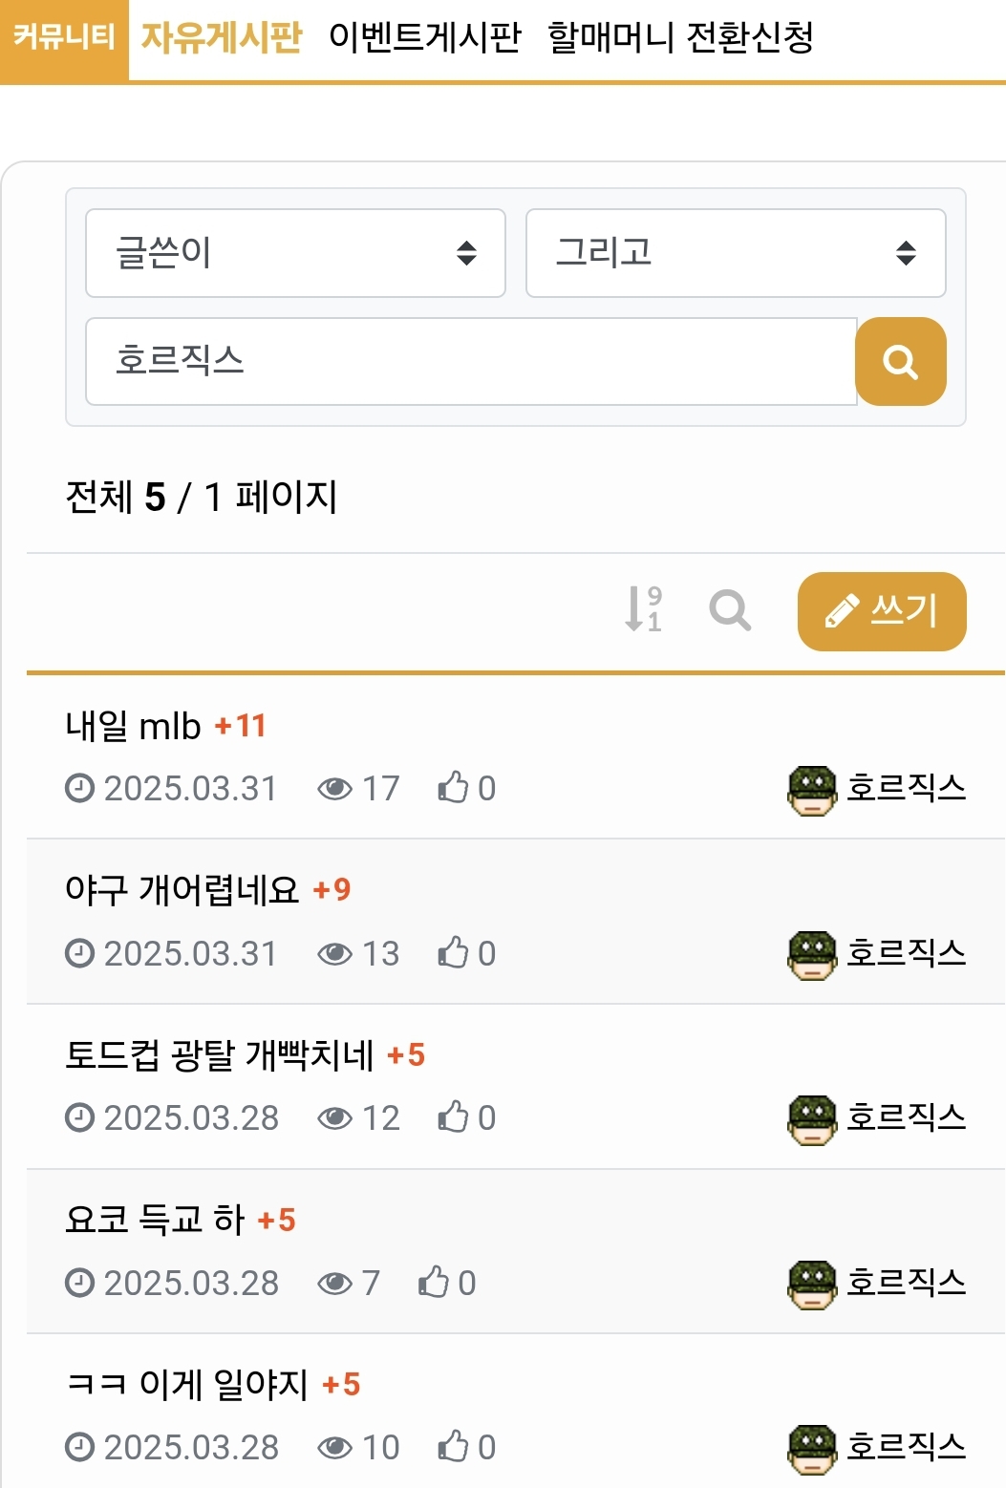Switch to the 자유게시판 tab

222,38
